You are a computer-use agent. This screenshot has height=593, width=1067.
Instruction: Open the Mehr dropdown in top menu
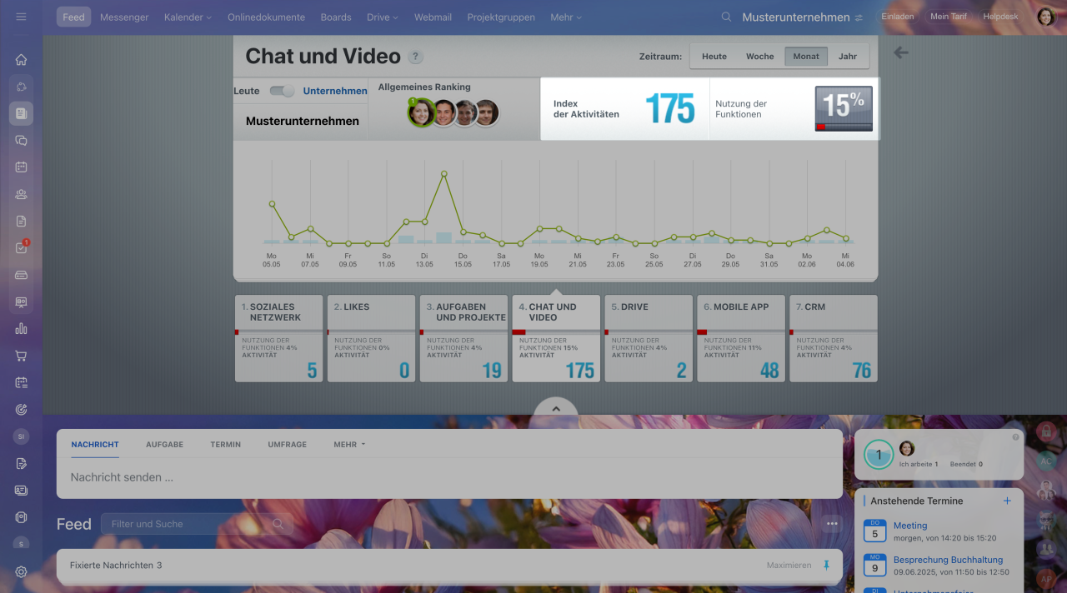tap(566, 17)
